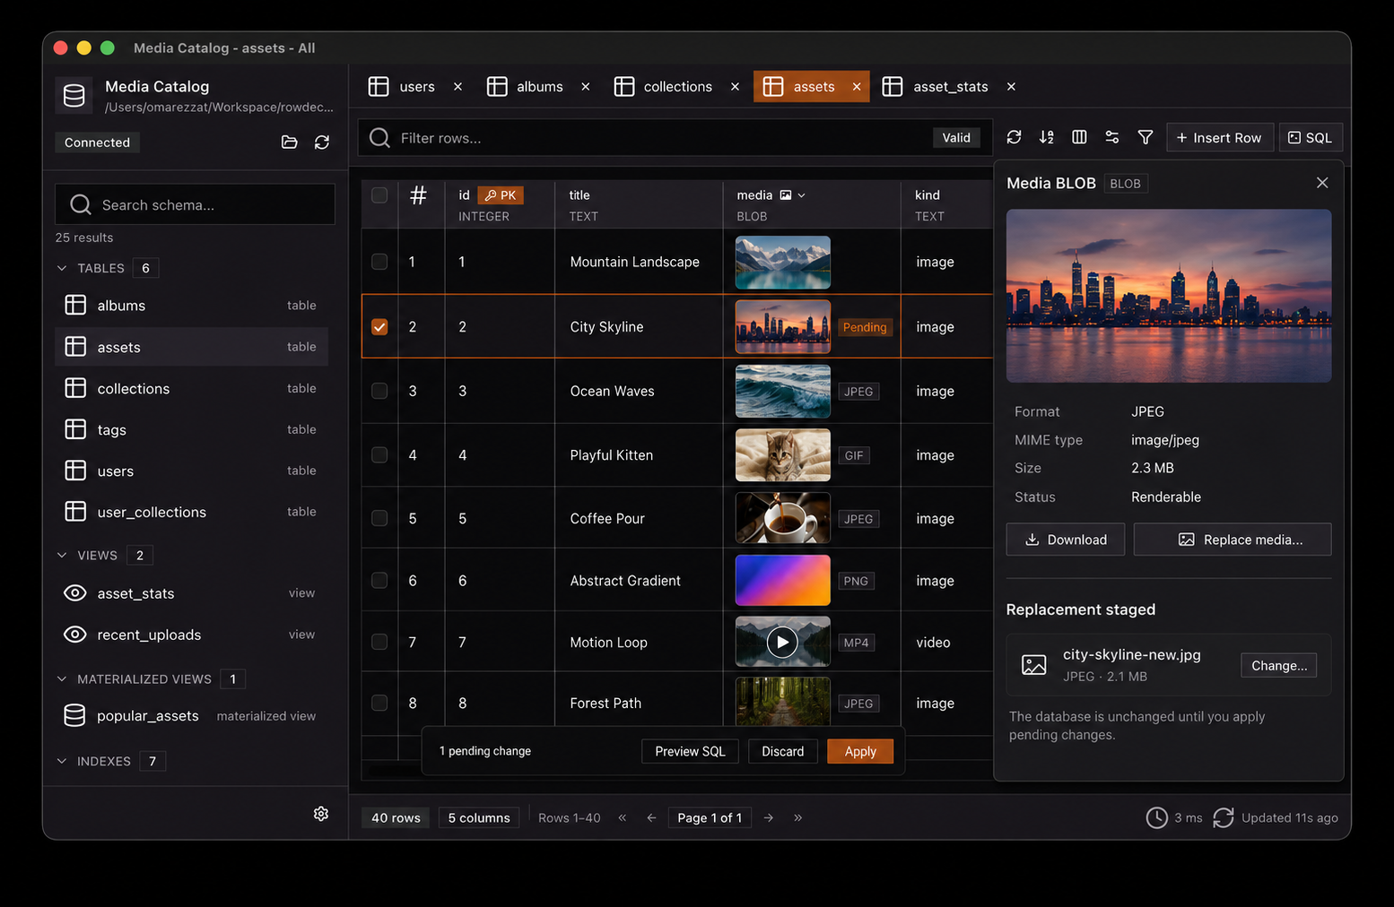Open the display options sliders icon
This screenshot has height=907, width=1394.
pyautogui.click(x=1112, y=137)
